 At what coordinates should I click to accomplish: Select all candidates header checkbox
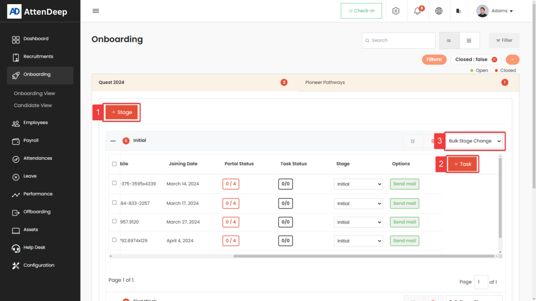point(115,164)
